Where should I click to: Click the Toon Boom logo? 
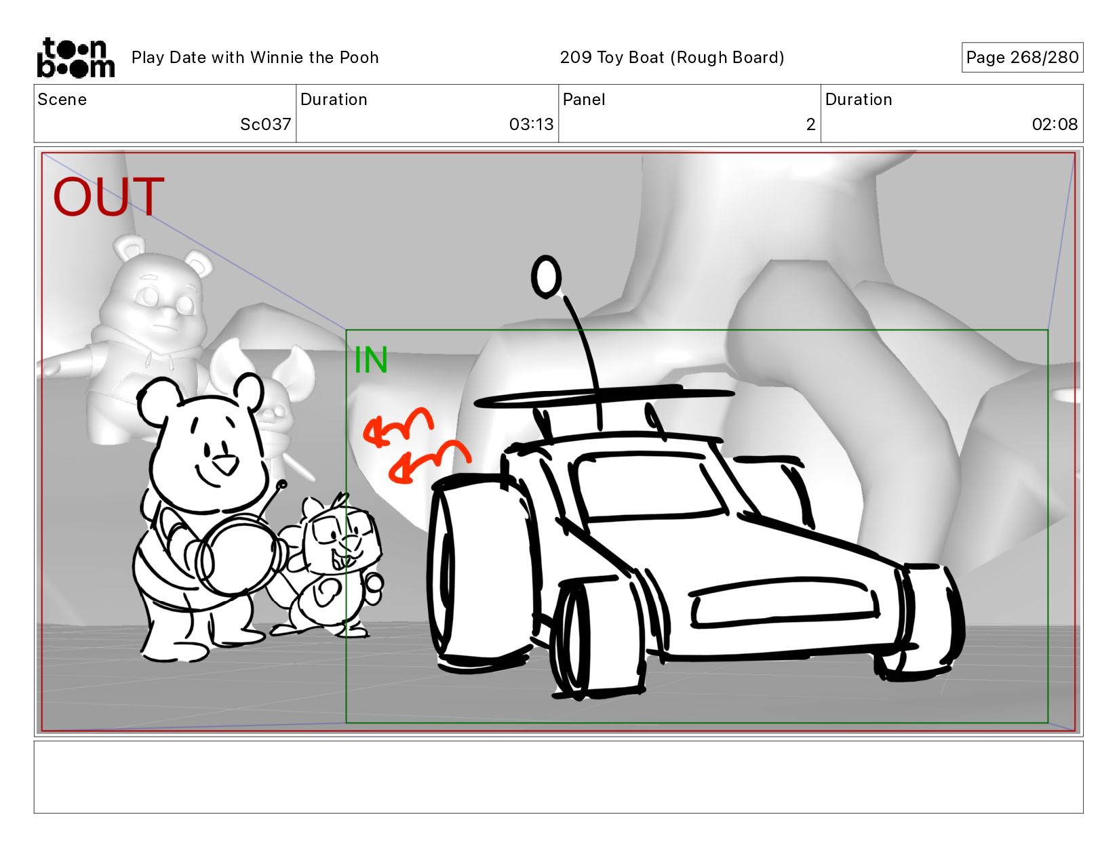click(x=75, y=58)
